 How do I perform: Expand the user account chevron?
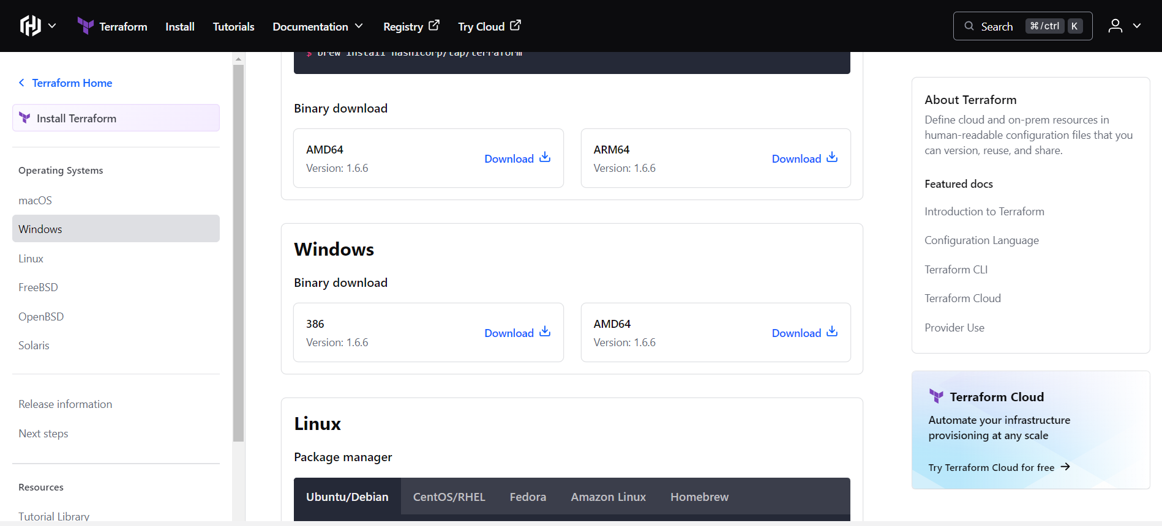pyautogui.click(x=1137, y=26)
